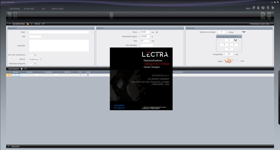280x150 pixels.
Task: Collapse the Karakteristike section arrow
Action: [x=9, y=23]
